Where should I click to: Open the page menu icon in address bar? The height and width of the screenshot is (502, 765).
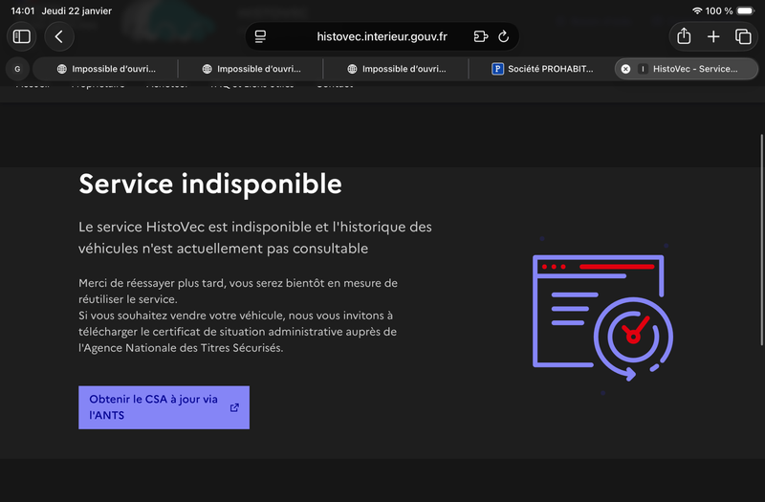pyautogui.click(x=260, y=36)
